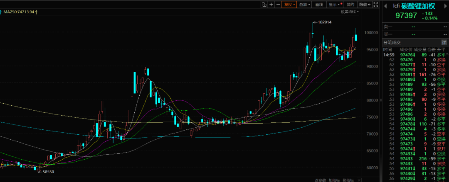Click the 102914 high price marker
449x182 pixels.
[x=324, y=22]
